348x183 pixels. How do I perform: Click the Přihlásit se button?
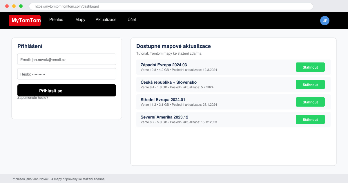(67, 90)
